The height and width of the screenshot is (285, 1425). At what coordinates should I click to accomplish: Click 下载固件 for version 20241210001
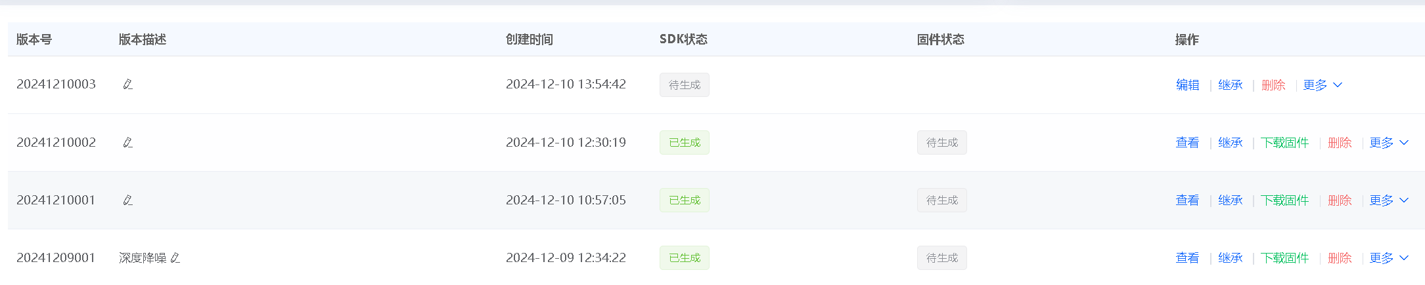pyautogui.click(x=1284, y=200)
